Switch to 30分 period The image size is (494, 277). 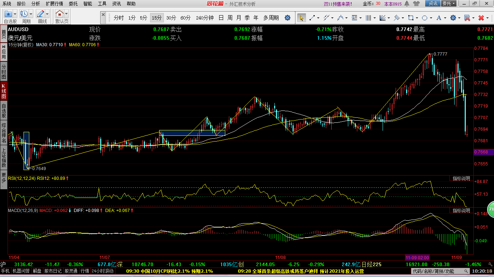(171, 18)
